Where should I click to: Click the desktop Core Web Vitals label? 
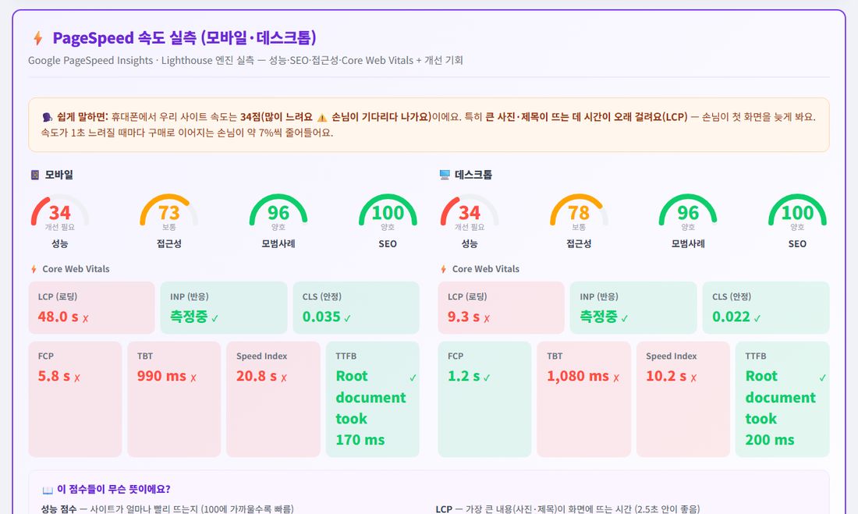coord(486,269)
